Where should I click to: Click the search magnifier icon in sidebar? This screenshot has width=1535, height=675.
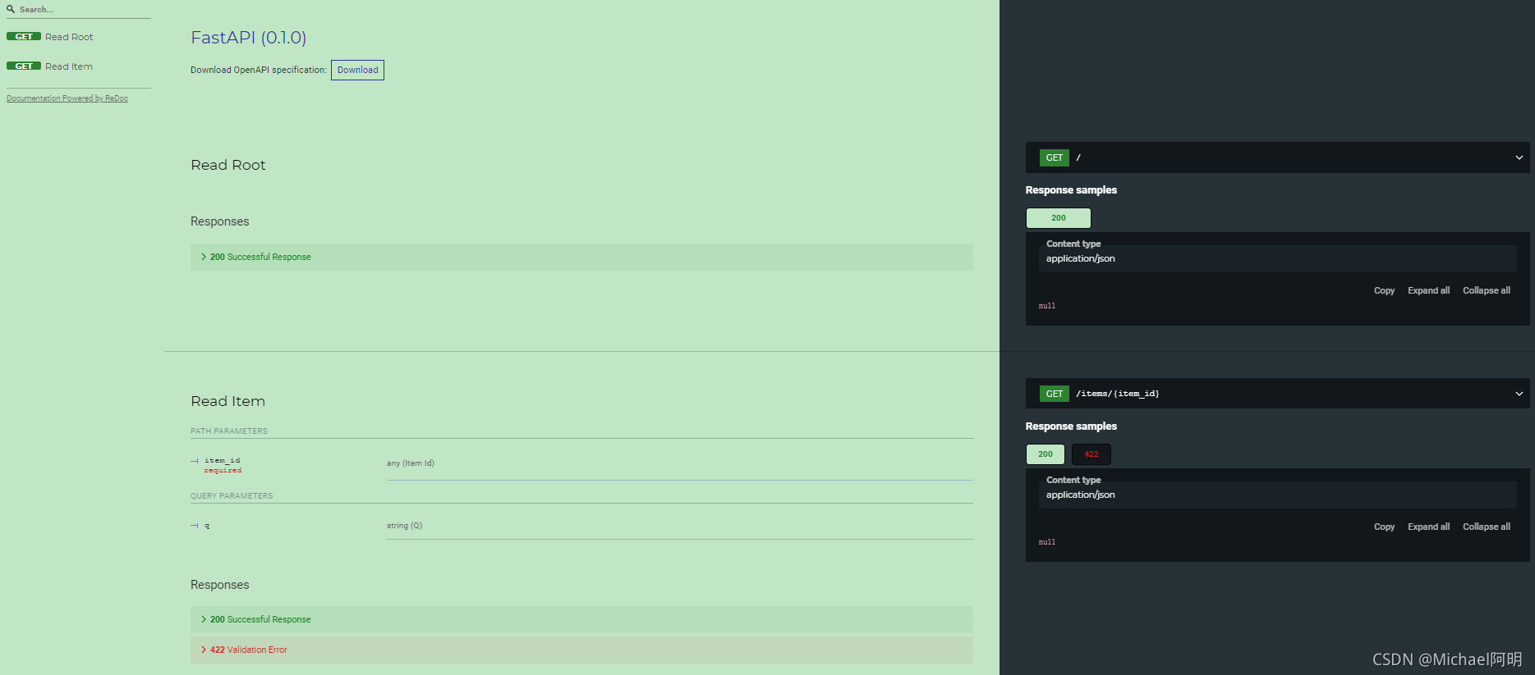(11, 9)
